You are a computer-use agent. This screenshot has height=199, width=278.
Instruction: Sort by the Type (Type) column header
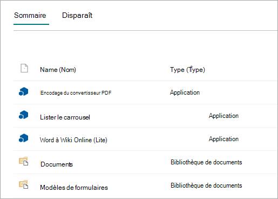187,70
